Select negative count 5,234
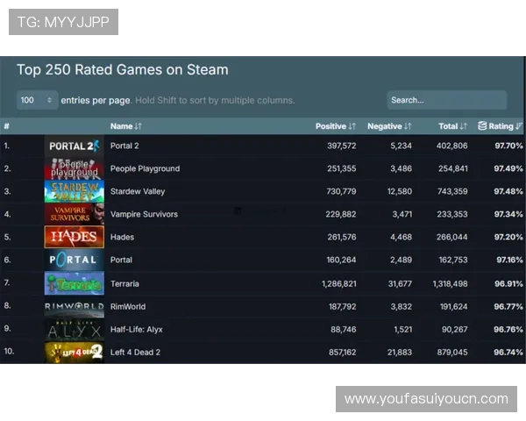Image resolution: width=526 pixels, height=421 pixels. point(401,146)
